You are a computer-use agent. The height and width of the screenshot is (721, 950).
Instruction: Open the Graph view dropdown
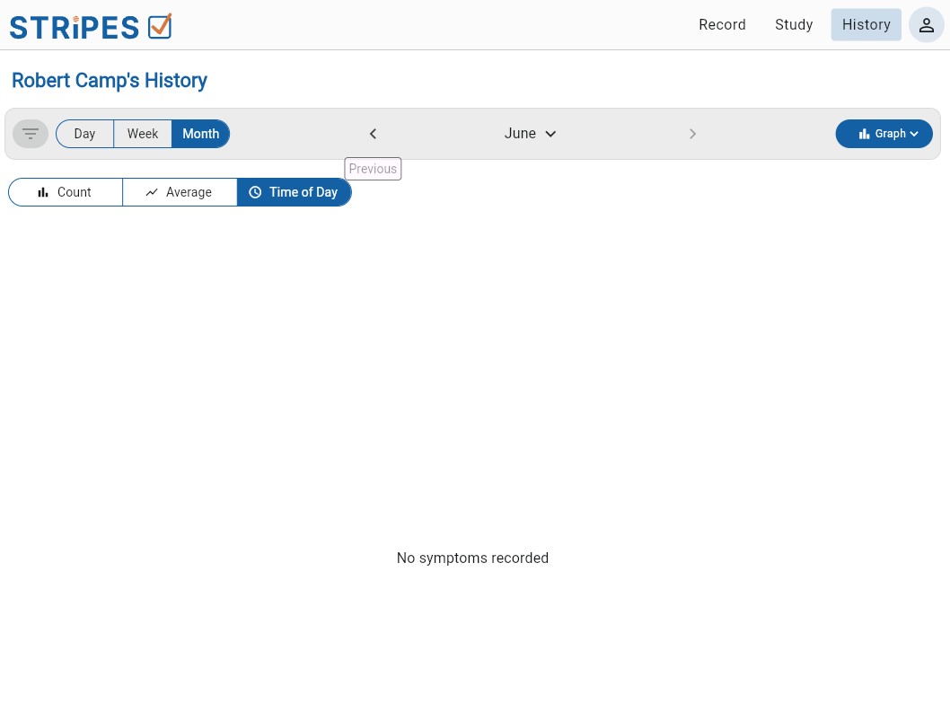pyautogui.click(x=884, y=134)
